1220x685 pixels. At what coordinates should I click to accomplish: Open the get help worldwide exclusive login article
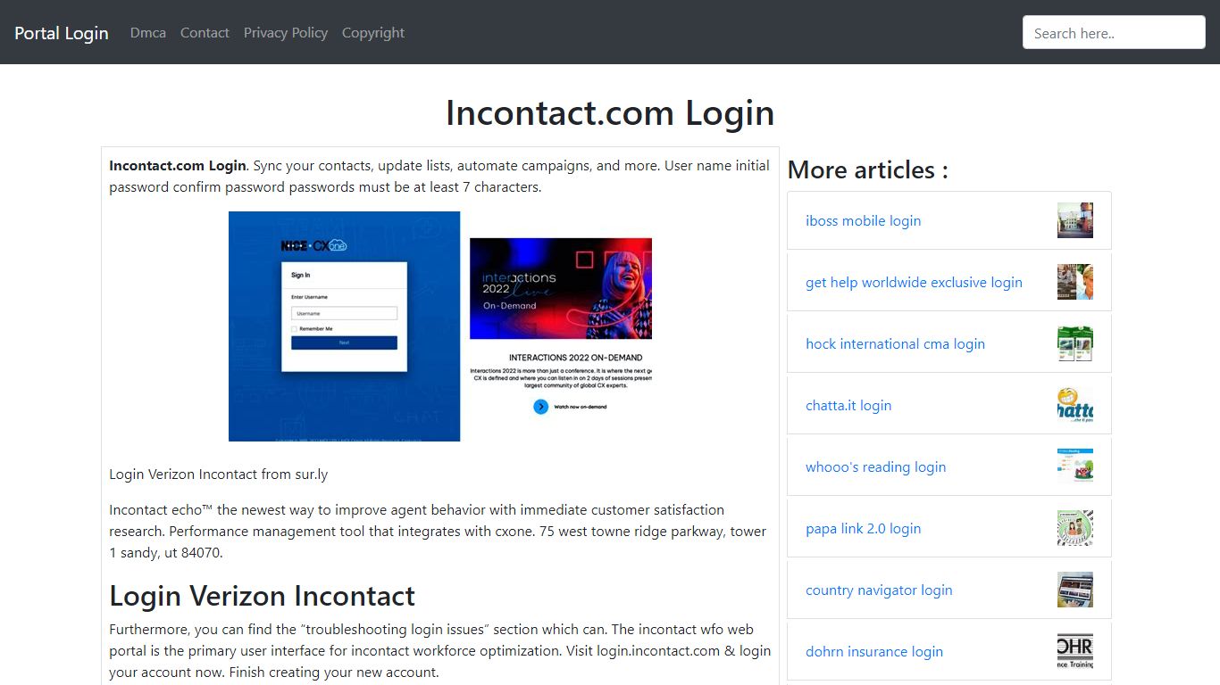pyautogui.click(x=914, y=283)
